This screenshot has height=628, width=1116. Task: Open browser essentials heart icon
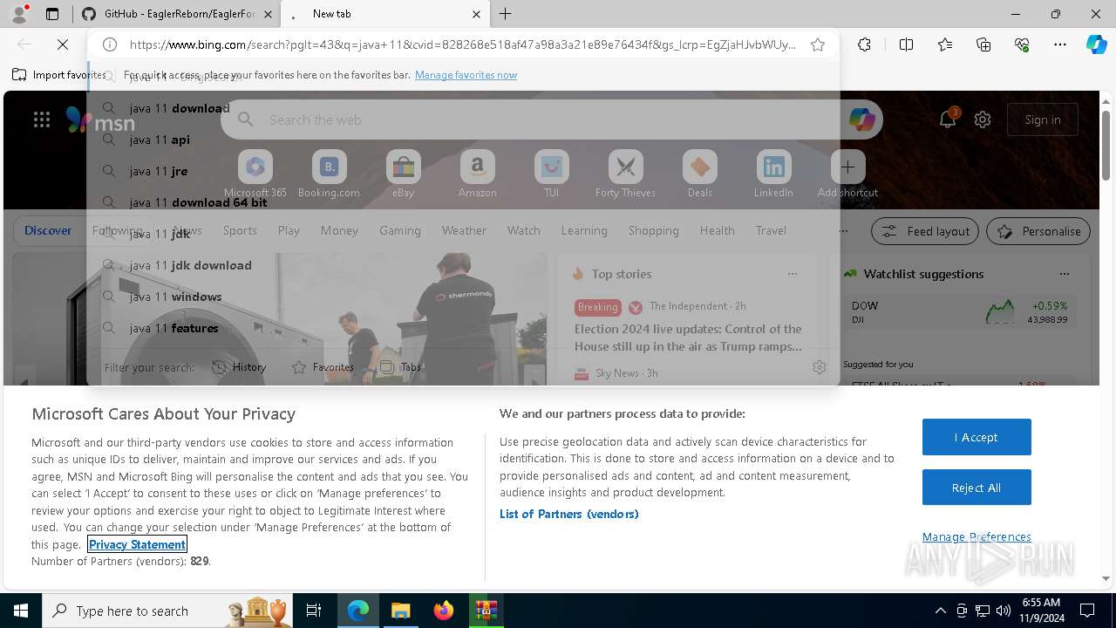(1022, 44)
